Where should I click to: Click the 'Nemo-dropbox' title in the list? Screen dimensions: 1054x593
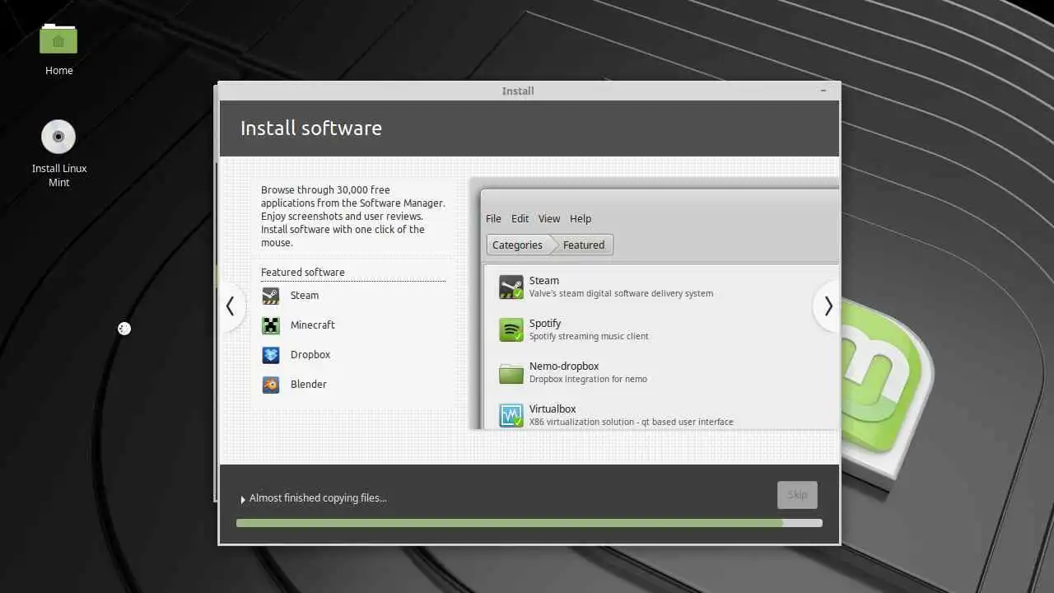point(564,367)
